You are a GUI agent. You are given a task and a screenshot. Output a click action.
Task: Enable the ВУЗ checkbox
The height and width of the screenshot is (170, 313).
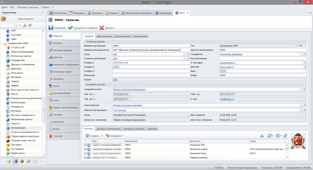point(297,45)
